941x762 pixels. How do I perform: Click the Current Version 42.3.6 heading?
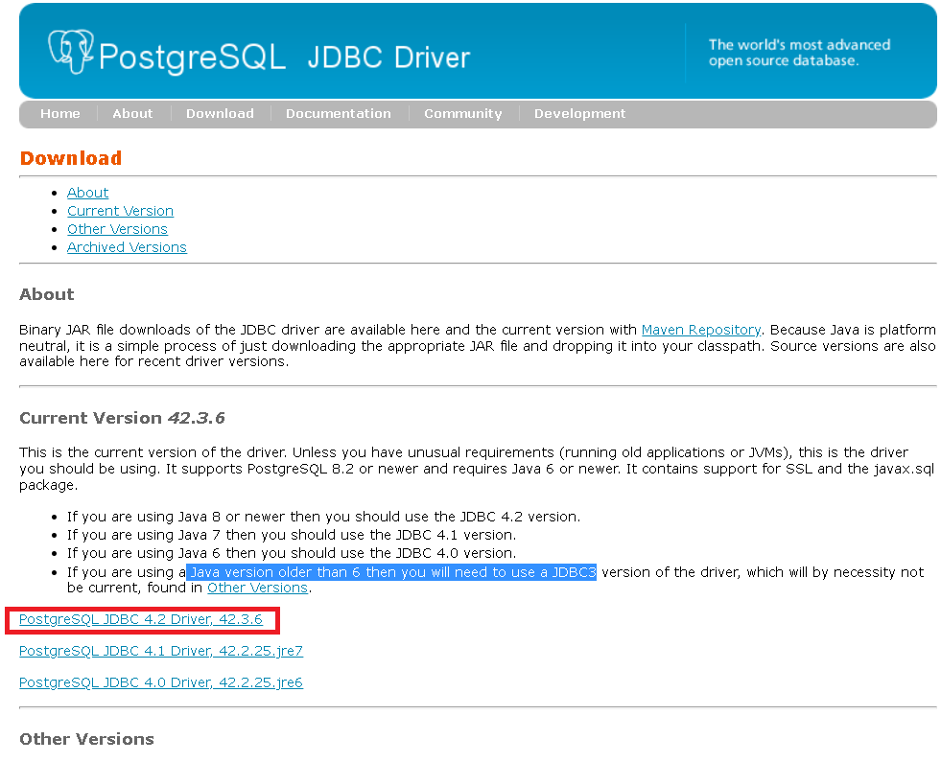pos(122,418)
